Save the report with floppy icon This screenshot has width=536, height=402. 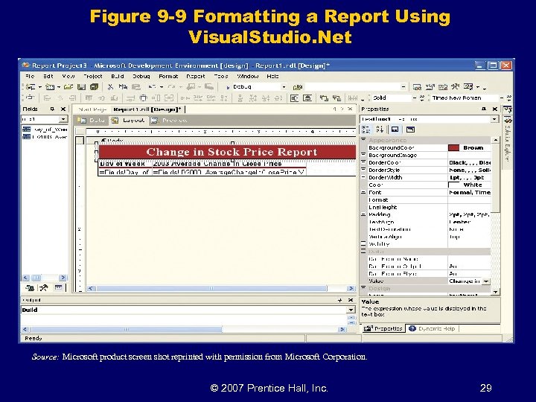pos(81,87)
